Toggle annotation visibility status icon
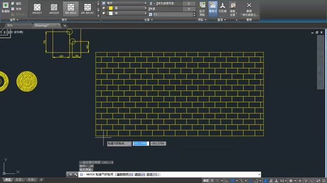327x183 pixels. [x=266, y=181]
